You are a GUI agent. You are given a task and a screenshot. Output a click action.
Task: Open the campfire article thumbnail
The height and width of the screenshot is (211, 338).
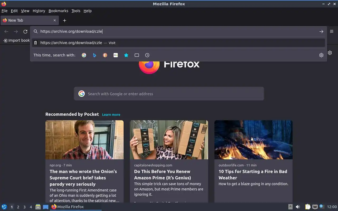pos(253,140)
